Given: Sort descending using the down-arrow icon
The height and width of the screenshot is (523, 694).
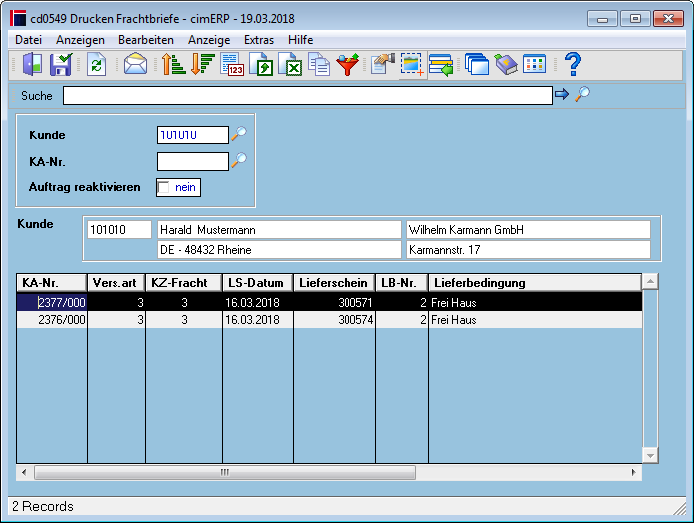Looking at the screenshot, I should pos(203,64).
